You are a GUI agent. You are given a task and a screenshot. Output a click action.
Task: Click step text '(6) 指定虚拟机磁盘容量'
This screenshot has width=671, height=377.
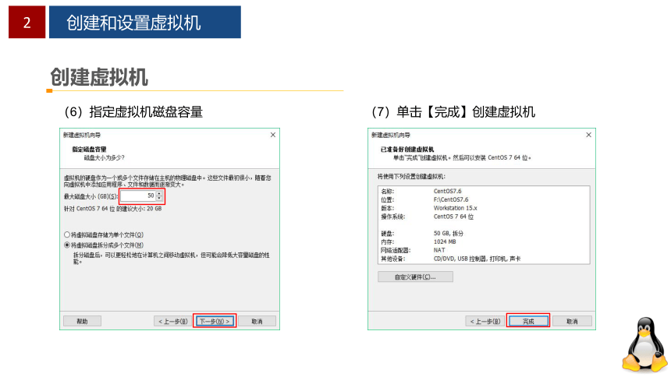pos(133,112)
